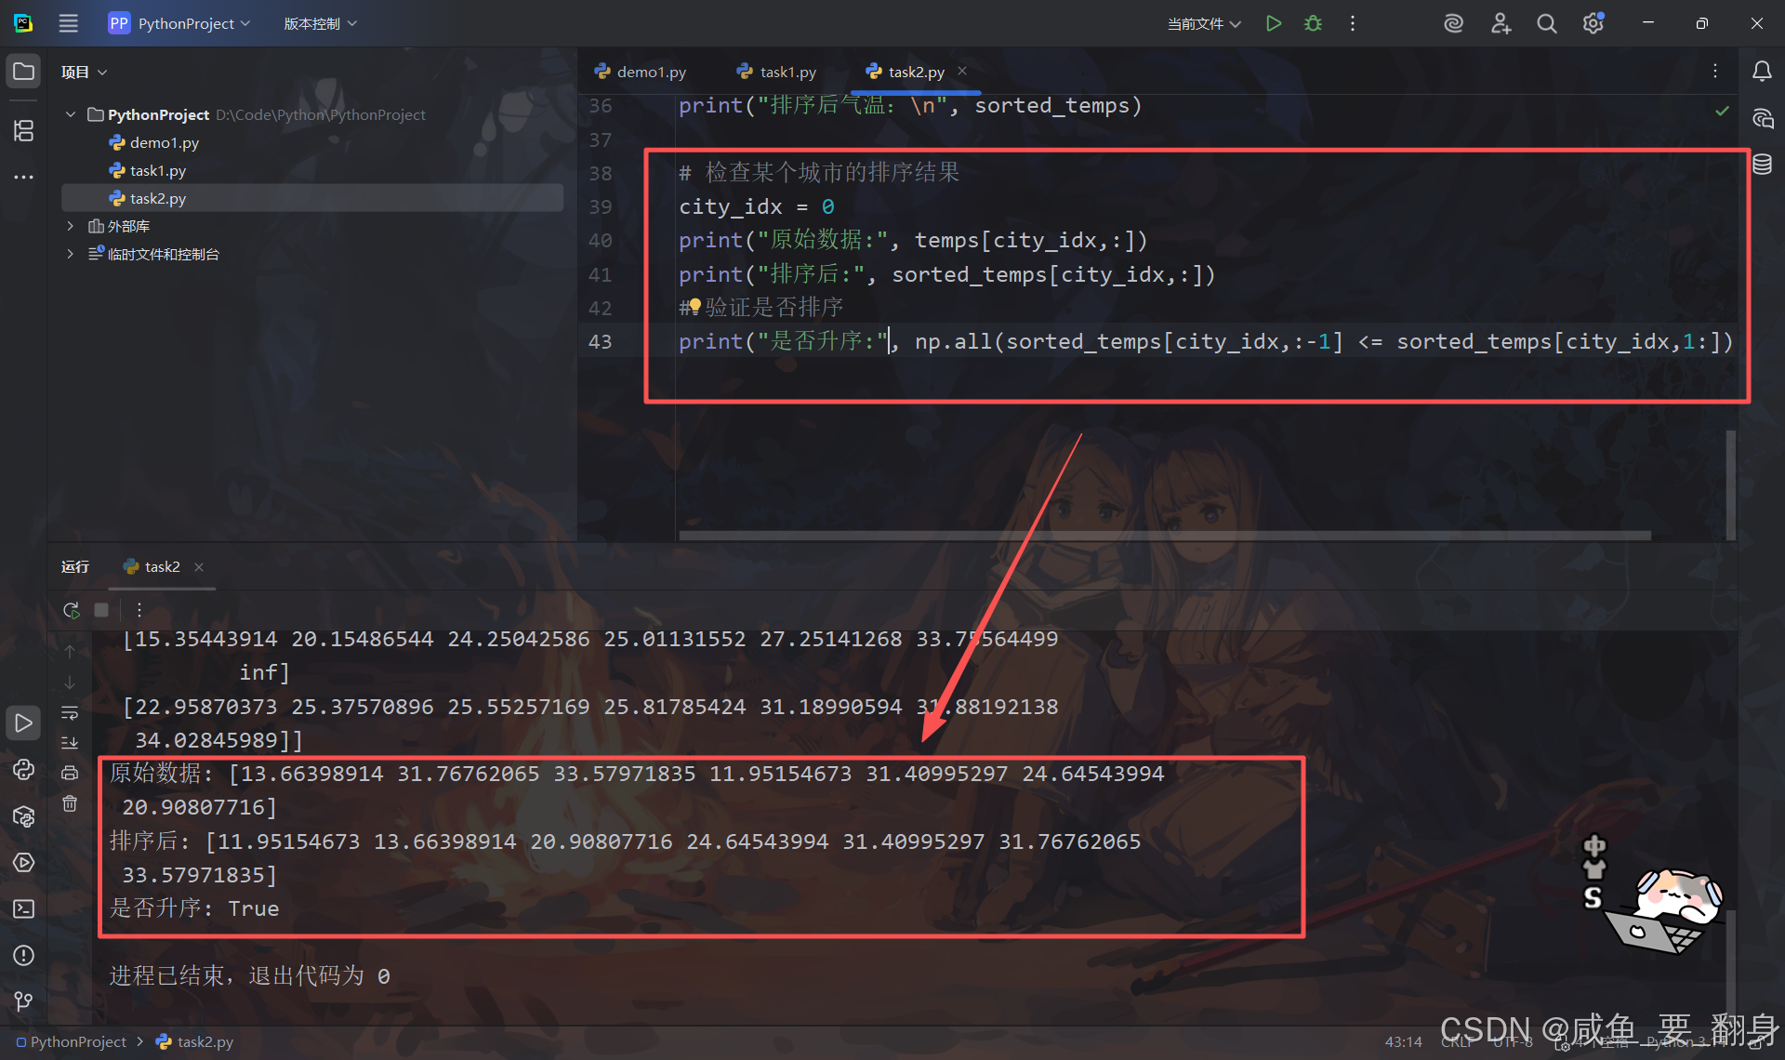This screenshot has width=1785, height=1060.
Task: Open the 版本控制 dropdown
Action: tap(319, 23)
